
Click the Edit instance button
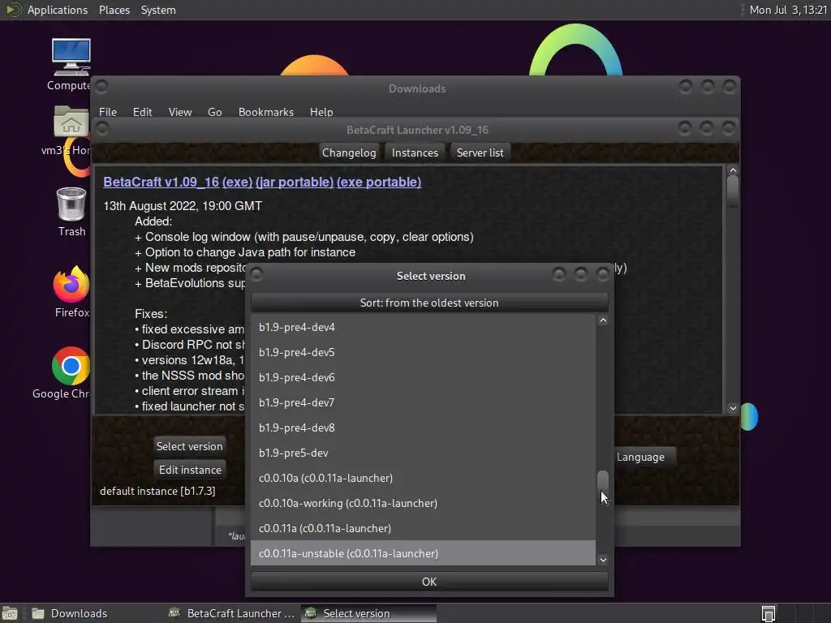190,470
